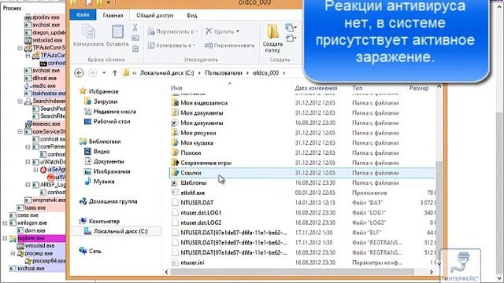Sort by Тип column header

tap(357, 87)
